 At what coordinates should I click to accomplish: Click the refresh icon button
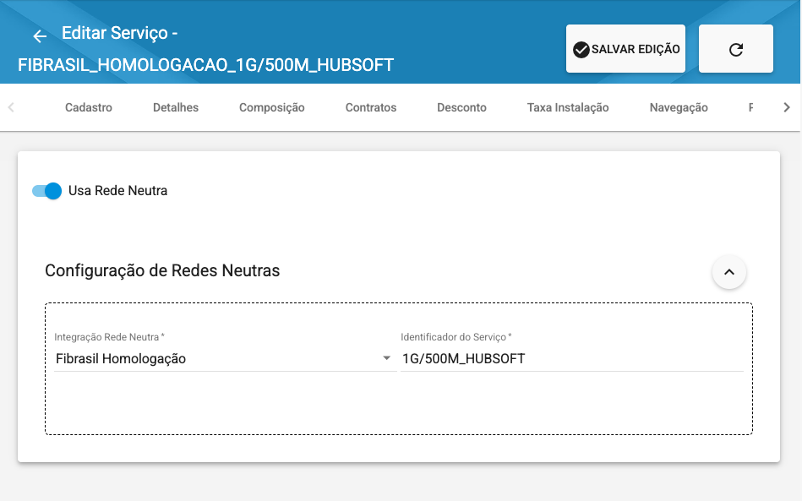coord(735,49)
